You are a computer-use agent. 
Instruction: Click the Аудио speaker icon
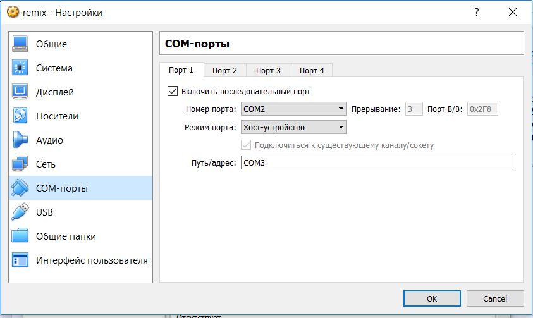(x=20, y=140)
